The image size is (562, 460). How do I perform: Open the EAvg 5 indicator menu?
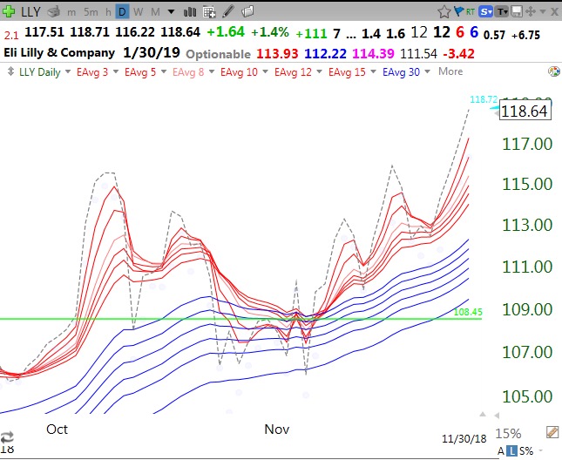coord(140,72)
